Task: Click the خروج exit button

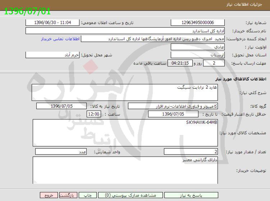Action: (49, 195)
